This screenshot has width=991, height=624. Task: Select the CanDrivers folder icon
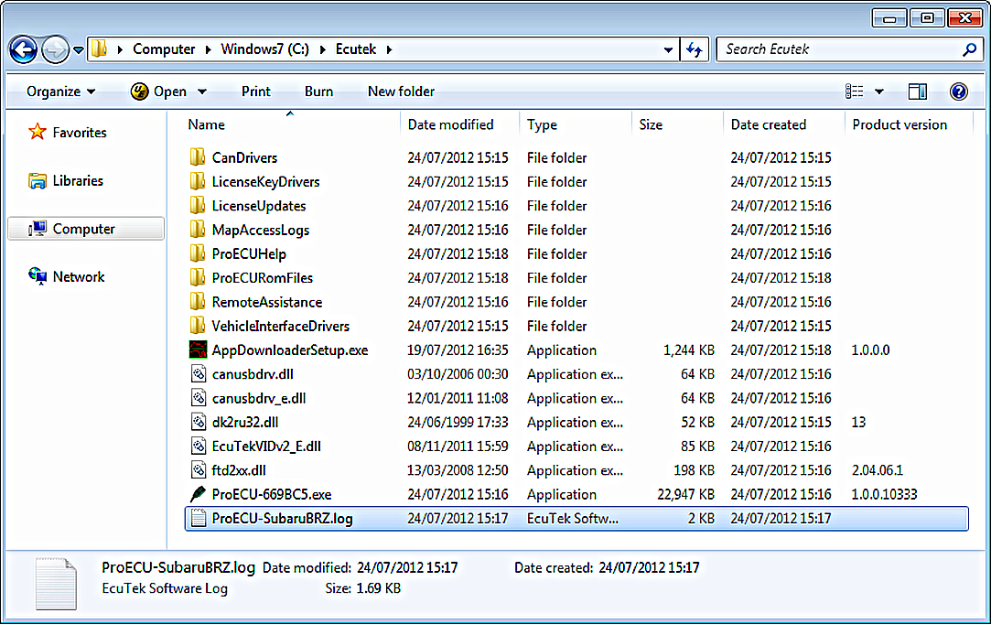pyautogui.click(x=198, y=157)
